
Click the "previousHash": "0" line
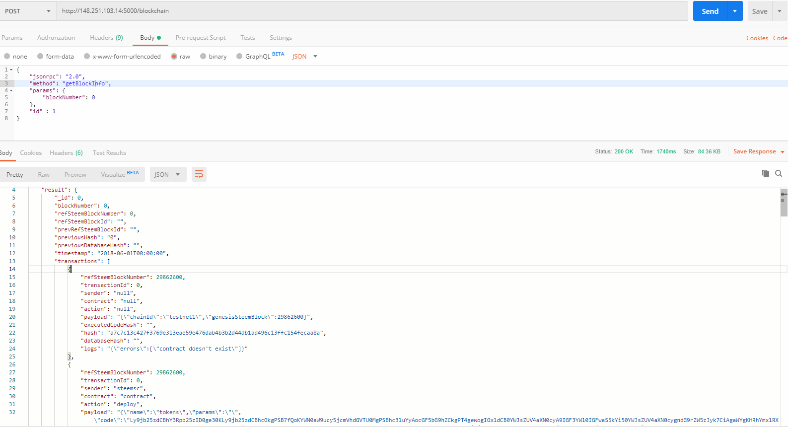[x=87, y=237]
